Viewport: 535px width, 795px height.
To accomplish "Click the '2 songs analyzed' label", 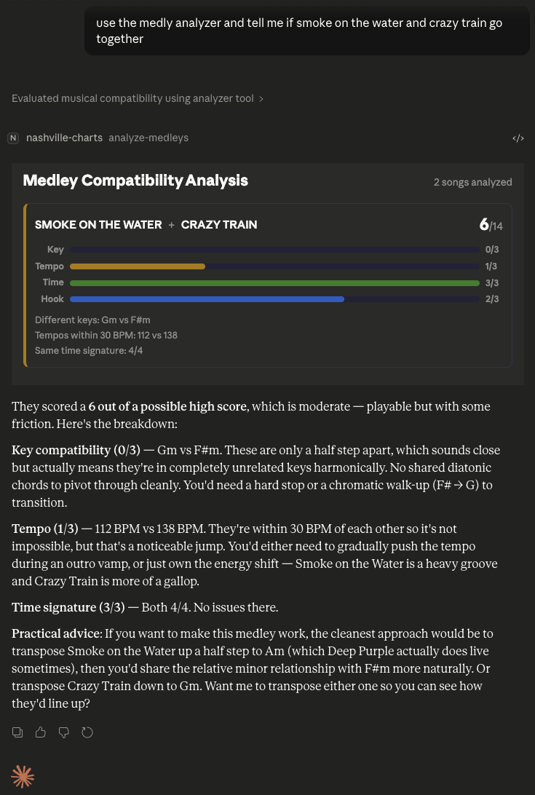I will 472,182.
